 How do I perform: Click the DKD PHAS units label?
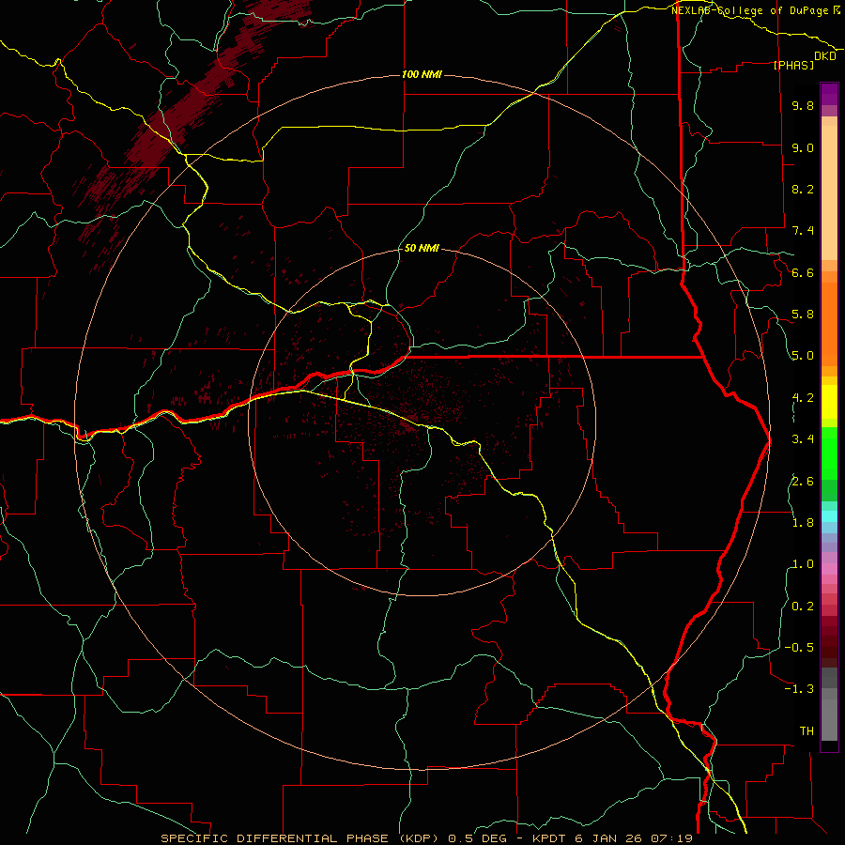point(806,60)
